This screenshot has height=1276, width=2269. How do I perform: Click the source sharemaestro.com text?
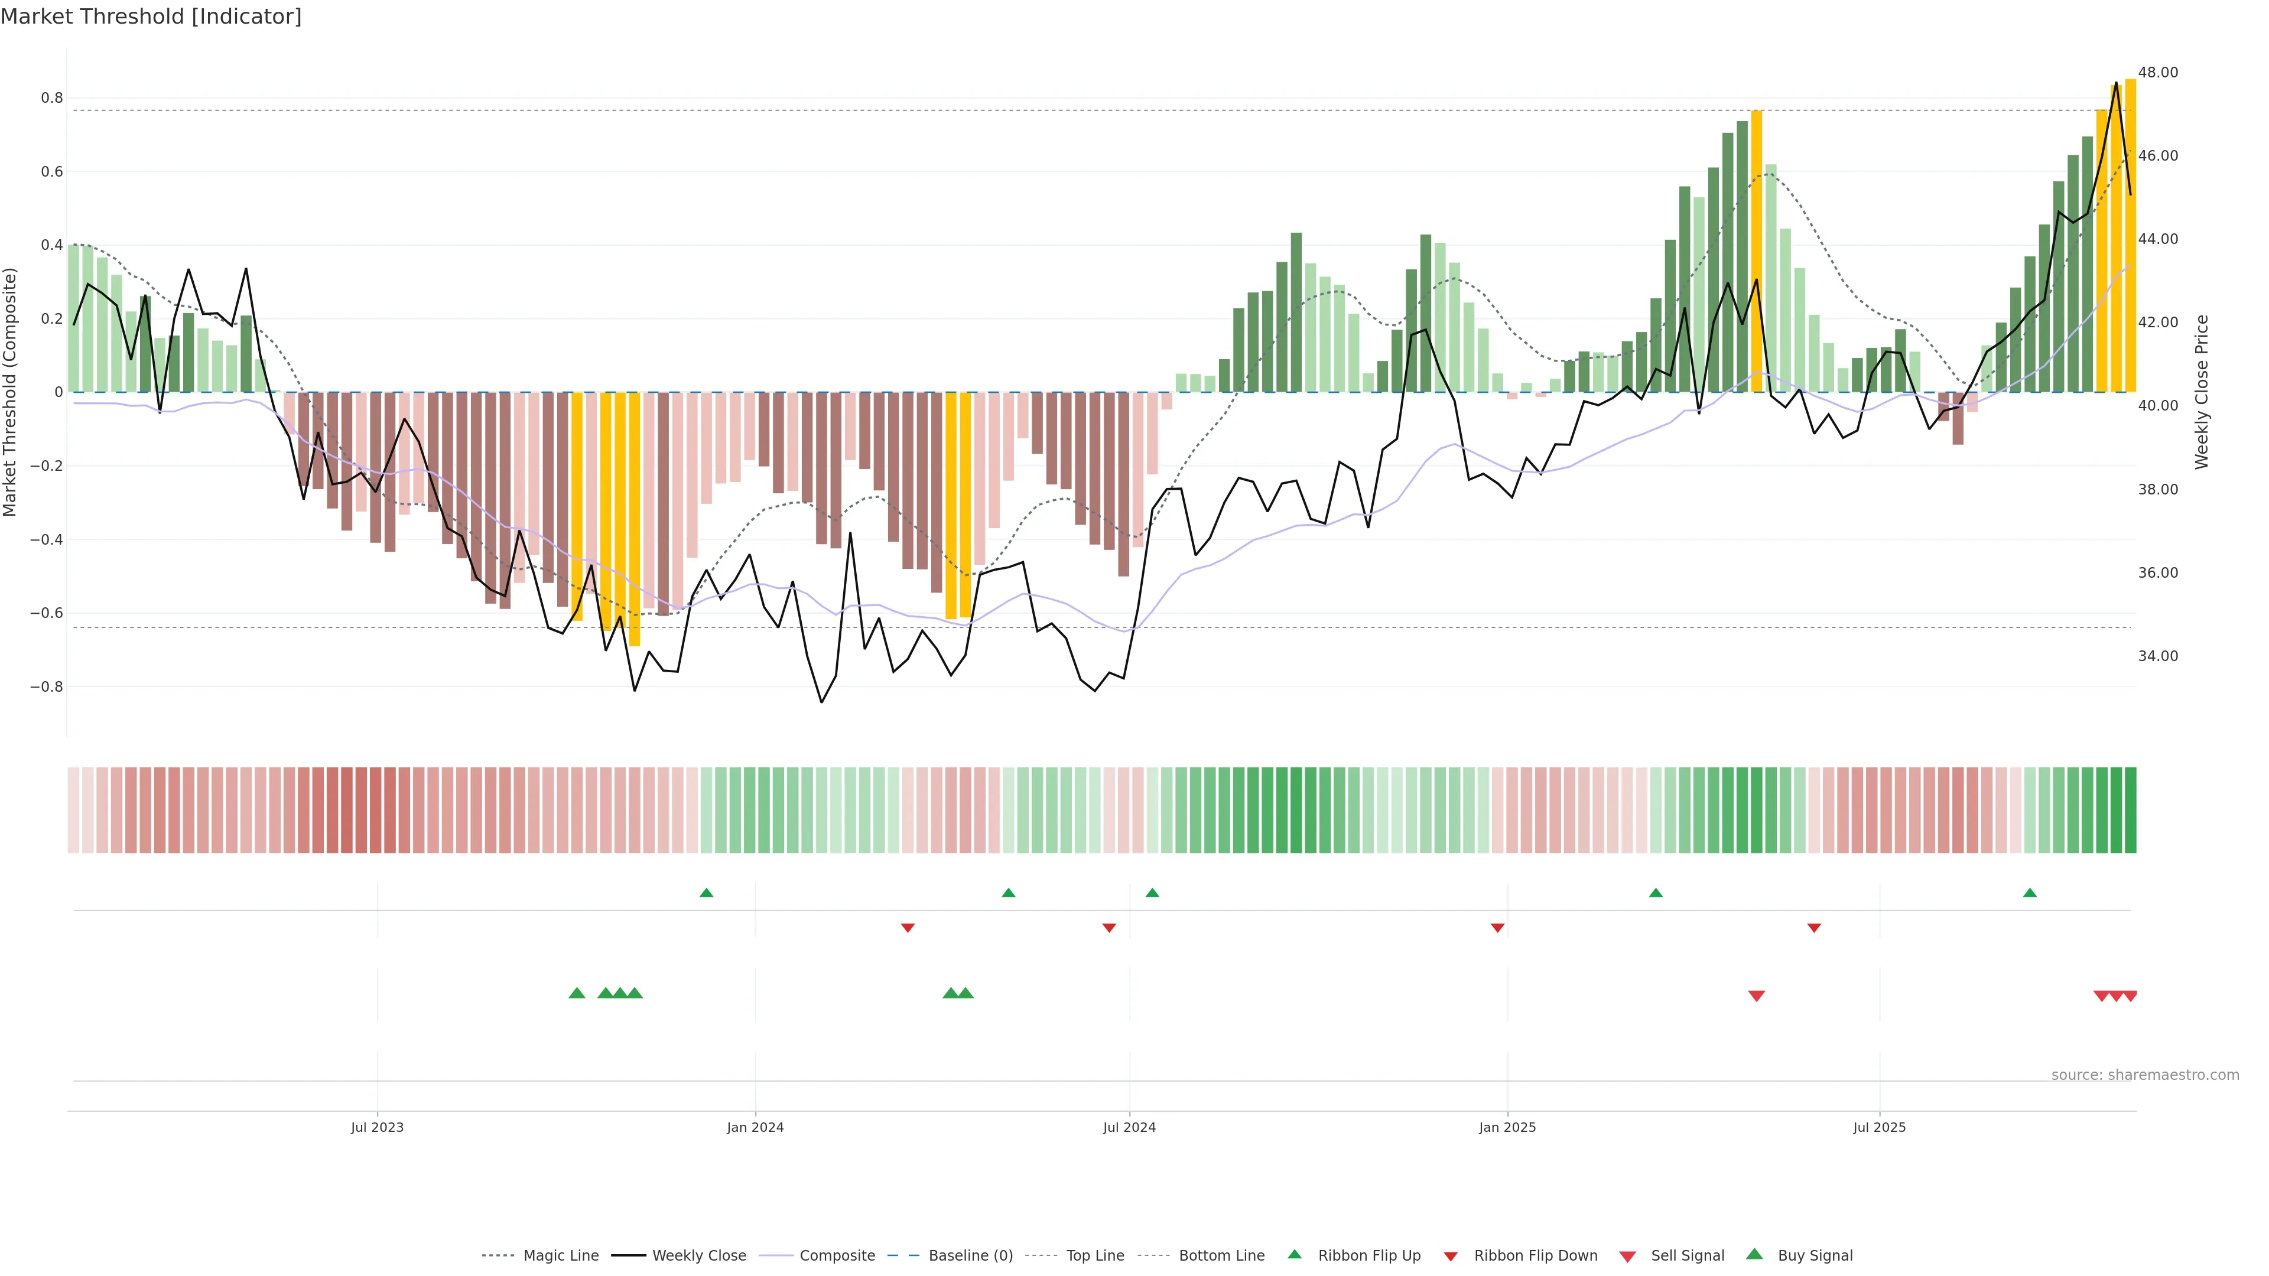click(2145, 1075)
